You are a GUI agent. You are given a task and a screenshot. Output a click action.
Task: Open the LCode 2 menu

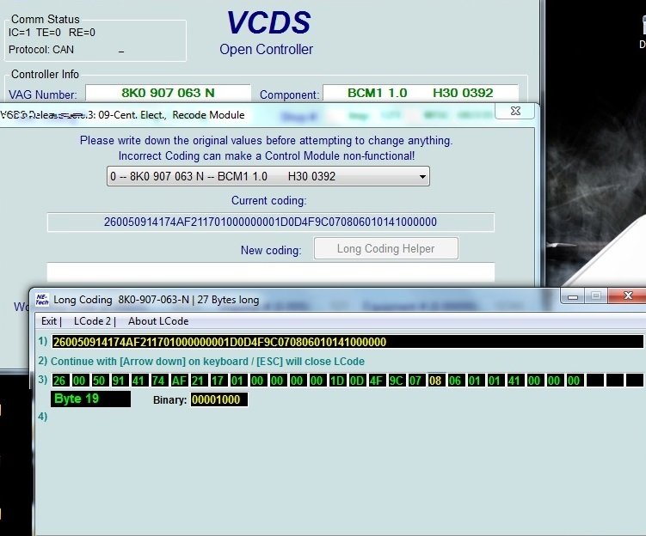92,321
